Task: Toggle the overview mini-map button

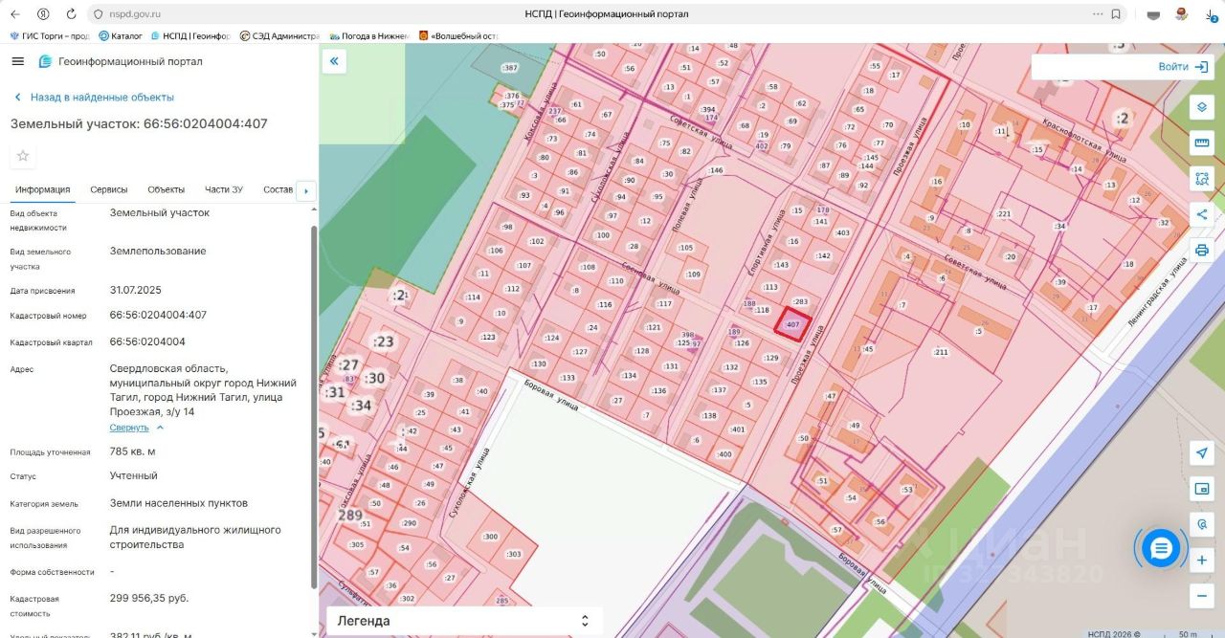Action: tap(1202, 489)
